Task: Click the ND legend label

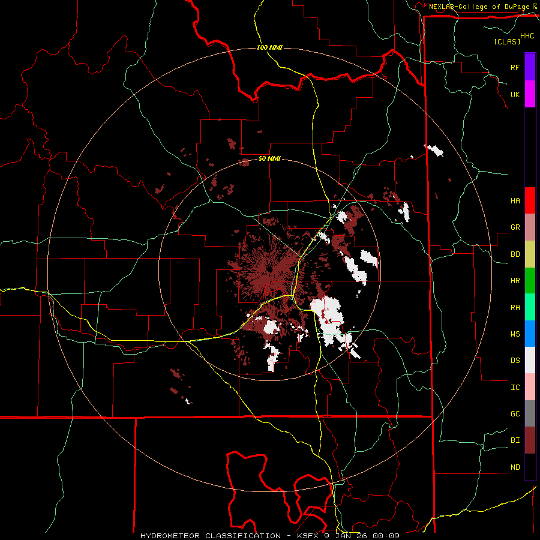Action: click(x=515, y=467)
